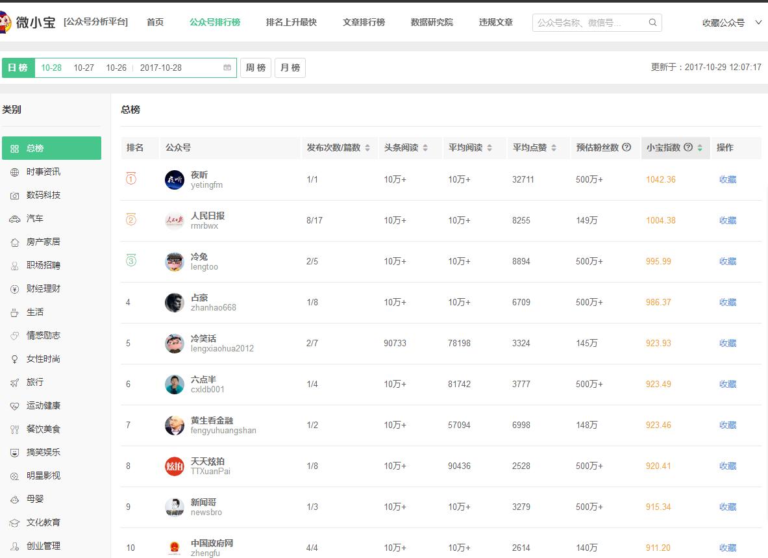The height and width of the screenshot is (558, 768).
Task: Click the 夜听 avatar thumbnail
Action: click(174, 180)
